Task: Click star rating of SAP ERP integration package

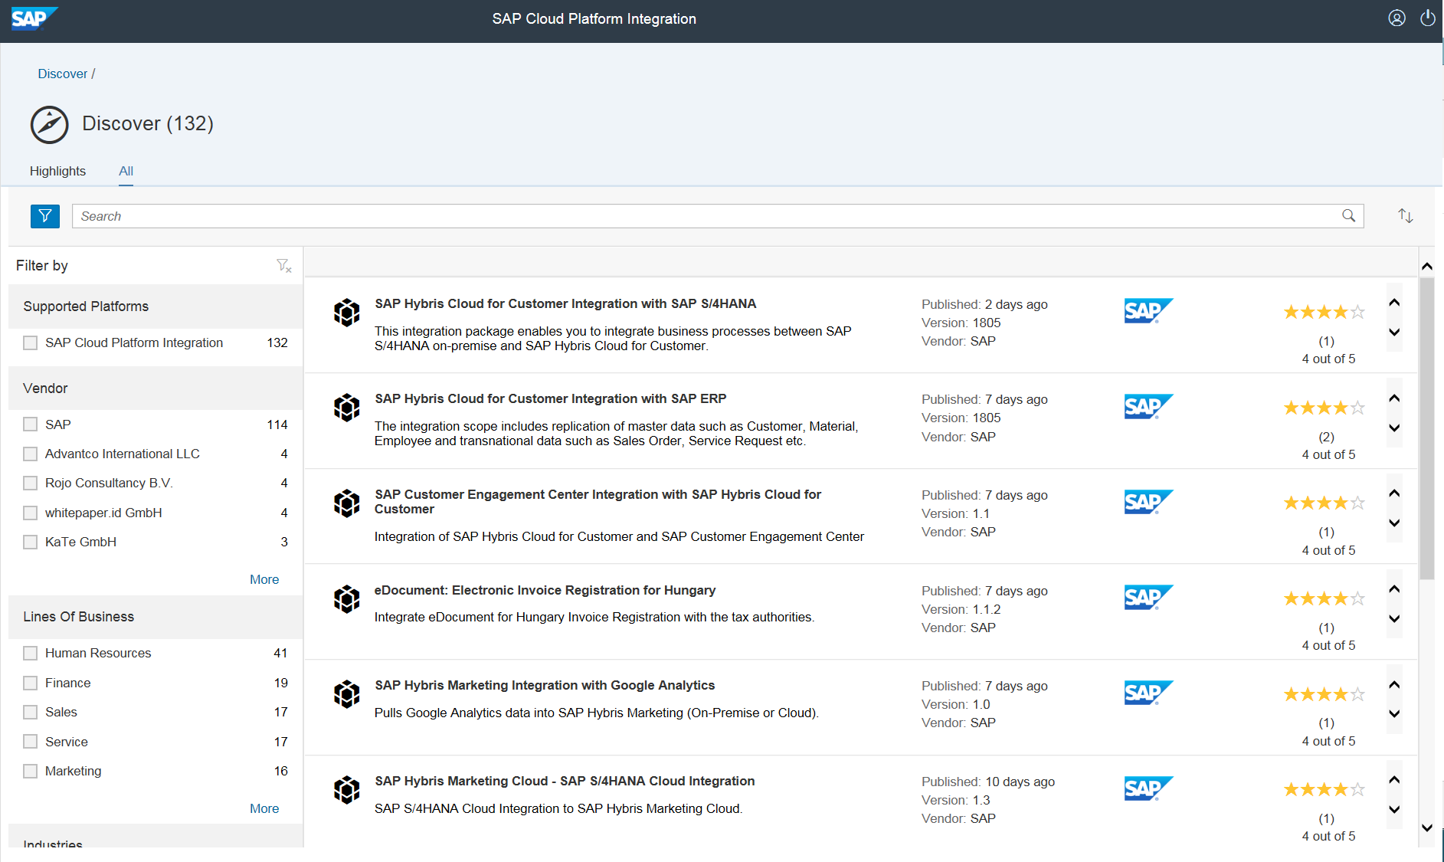Action: (x=1324, y=408)
